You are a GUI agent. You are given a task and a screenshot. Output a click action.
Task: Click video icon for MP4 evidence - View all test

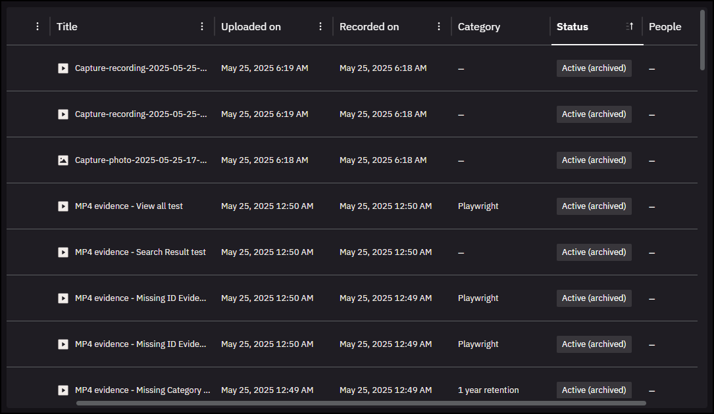(63, 206)
